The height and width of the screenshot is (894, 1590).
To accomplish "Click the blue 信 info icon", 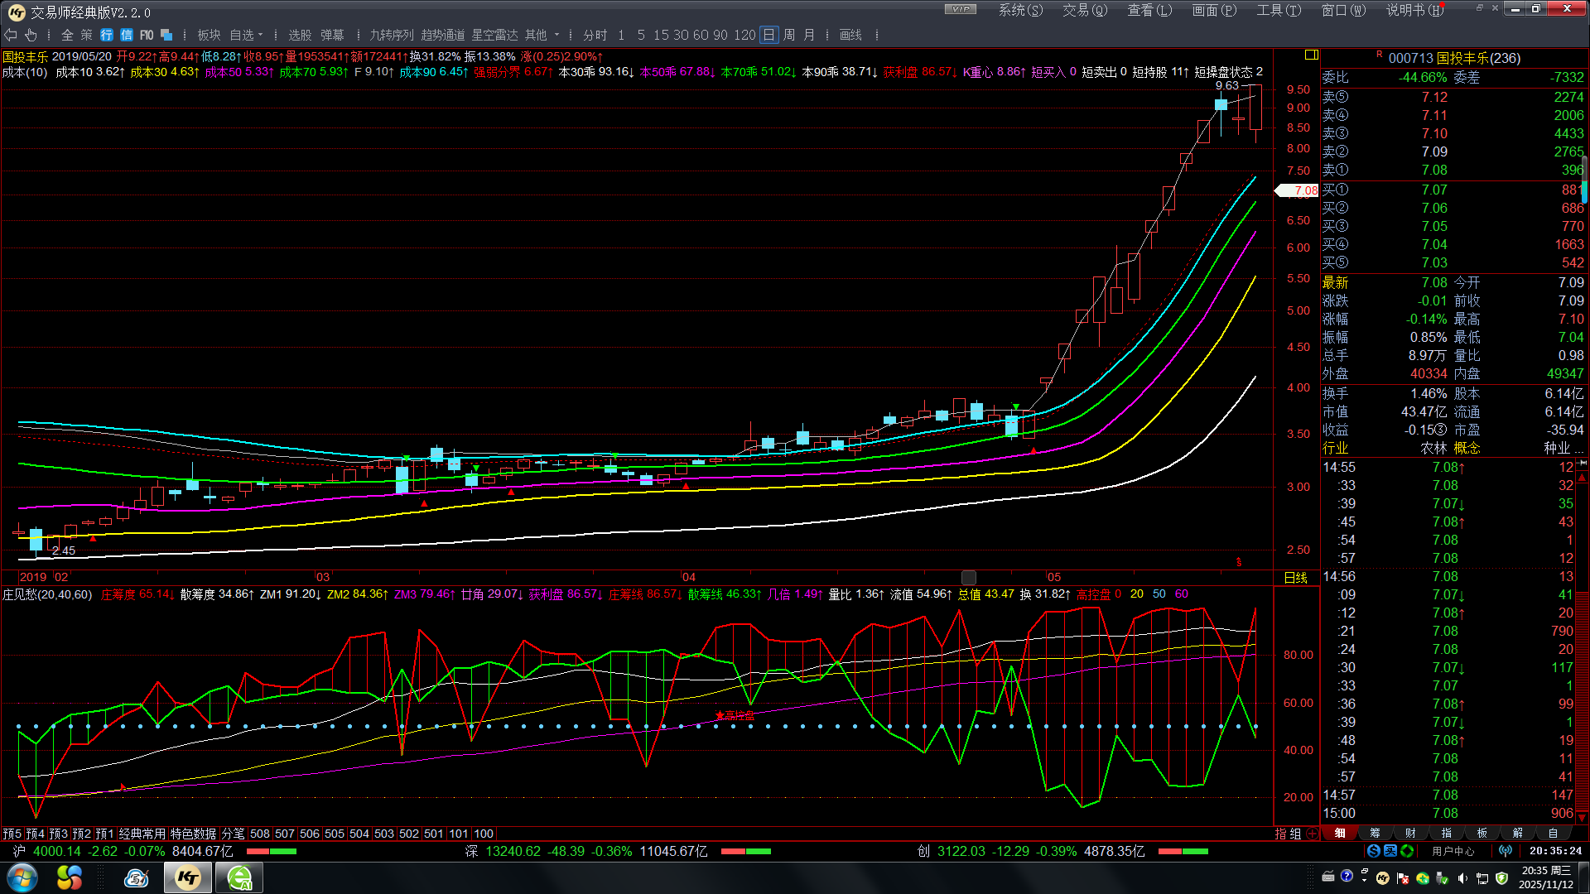I will [126, 35].
